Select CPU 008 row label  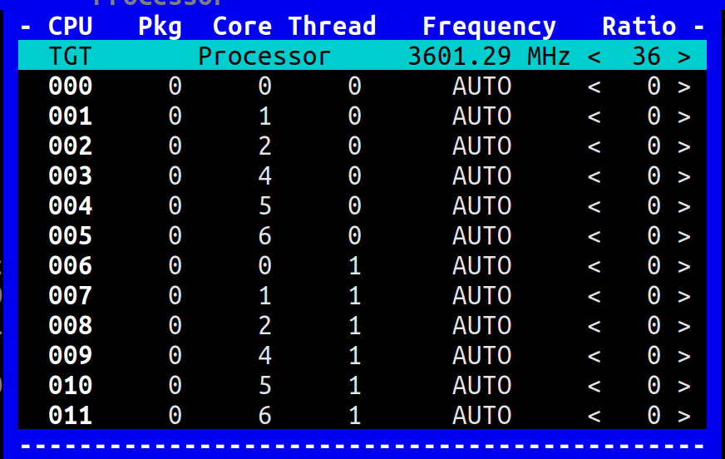click(x=71, y=326)
